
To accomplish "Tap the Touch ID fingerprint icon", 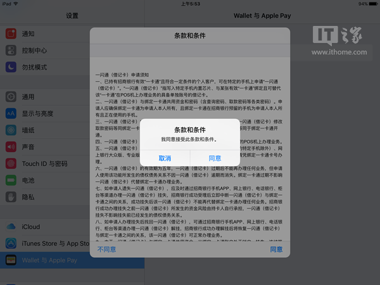I will click(x=11, y=163).
